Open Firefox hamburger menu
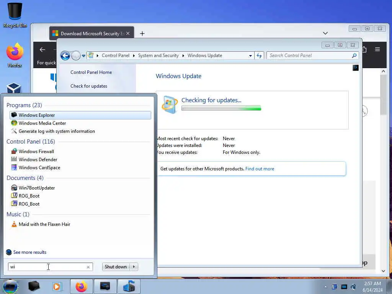The width and height of the screenshot is (392, 294). [x=377, y=49]
